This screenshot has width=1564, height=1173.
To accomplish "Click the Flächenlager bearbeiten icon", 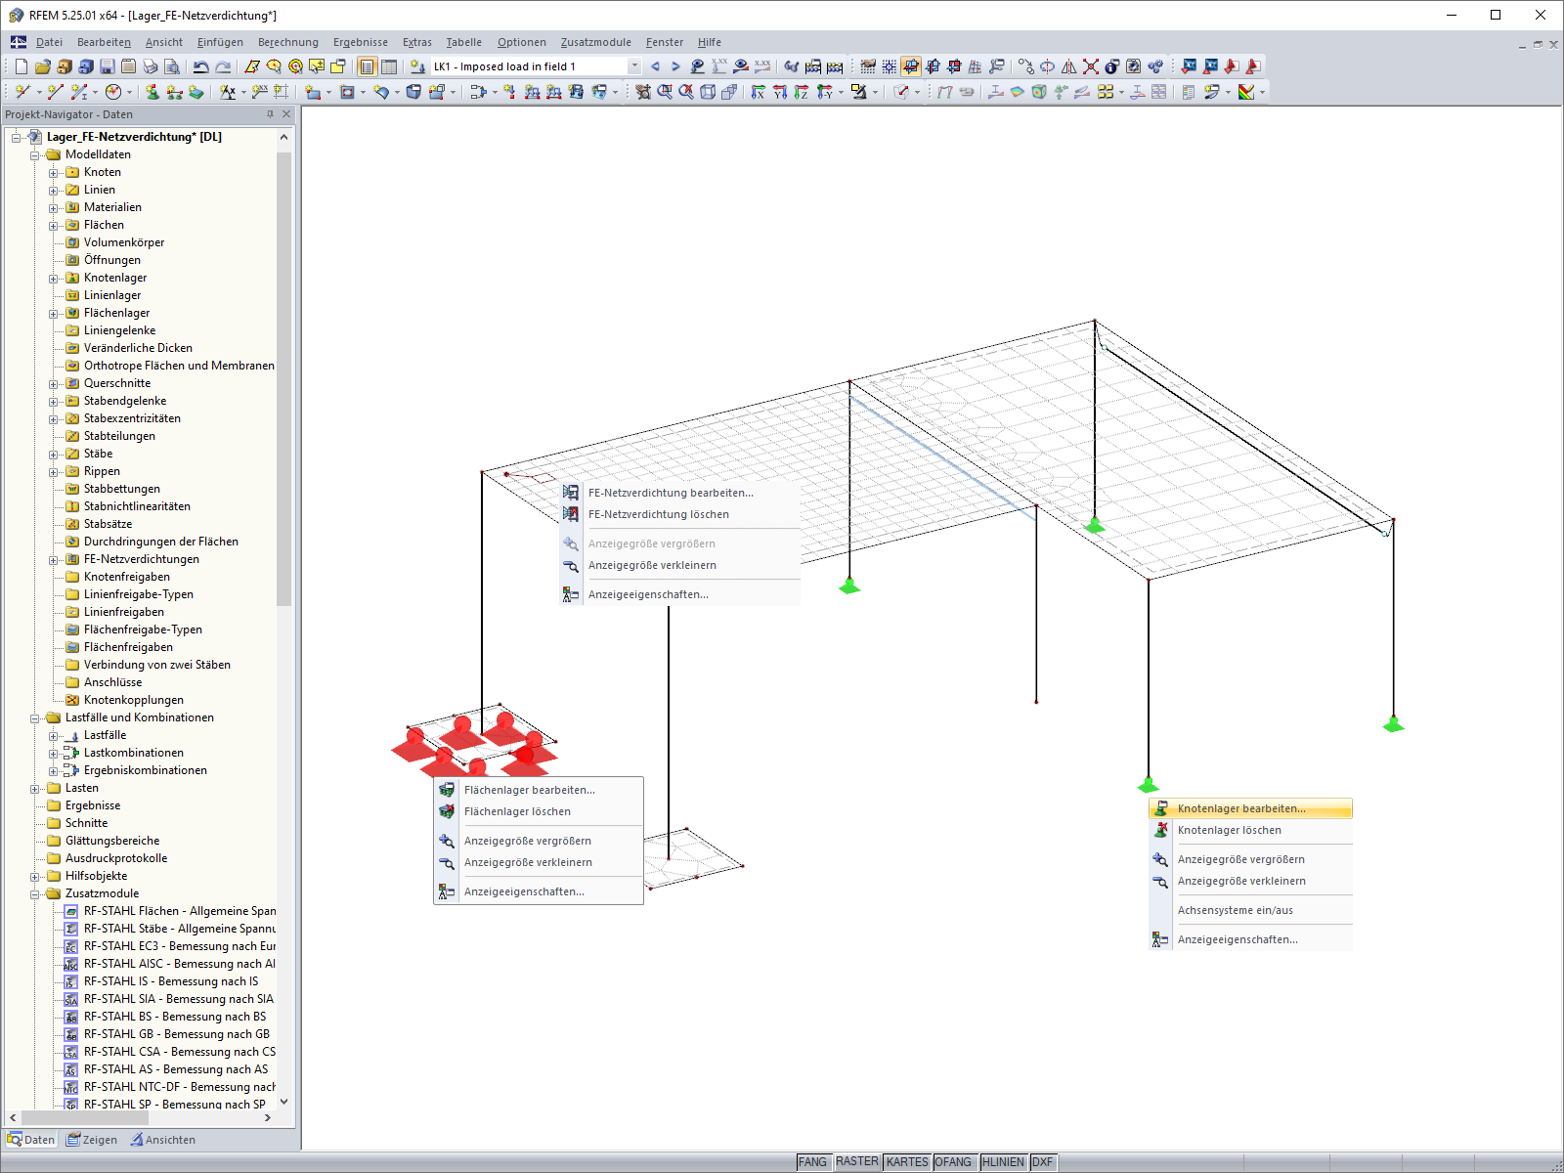I will [447, 790].
